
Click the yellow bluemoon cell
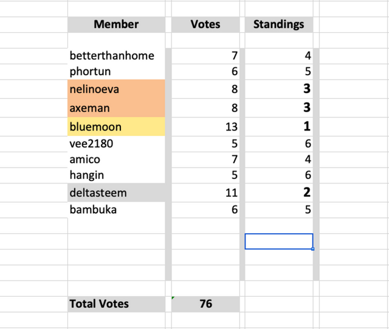click(x=116, y=127)
